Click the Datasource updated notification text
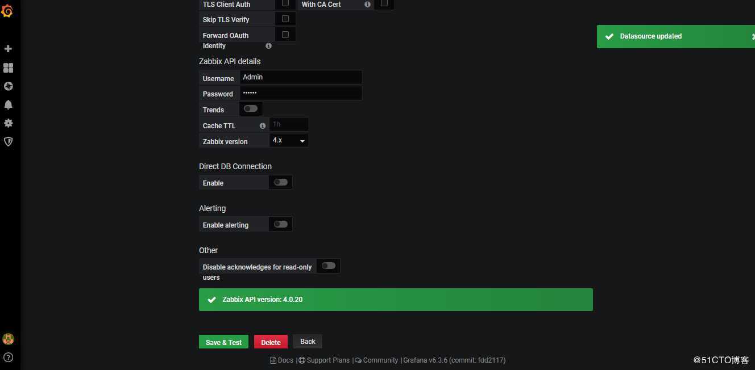Viewport: 755px width, 370px height. [651, 36]
